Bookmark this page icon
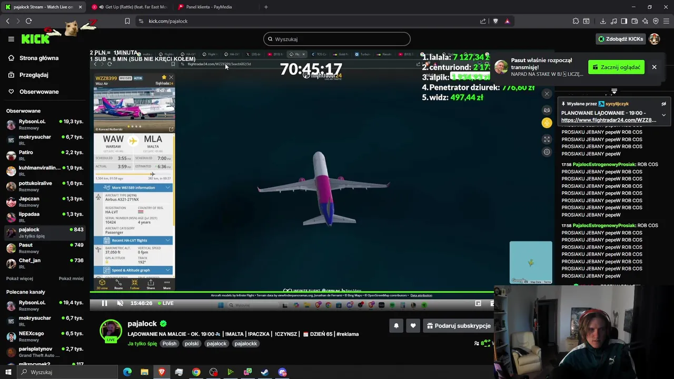Screen dimensions: 674x379 [x=127, y=21]
